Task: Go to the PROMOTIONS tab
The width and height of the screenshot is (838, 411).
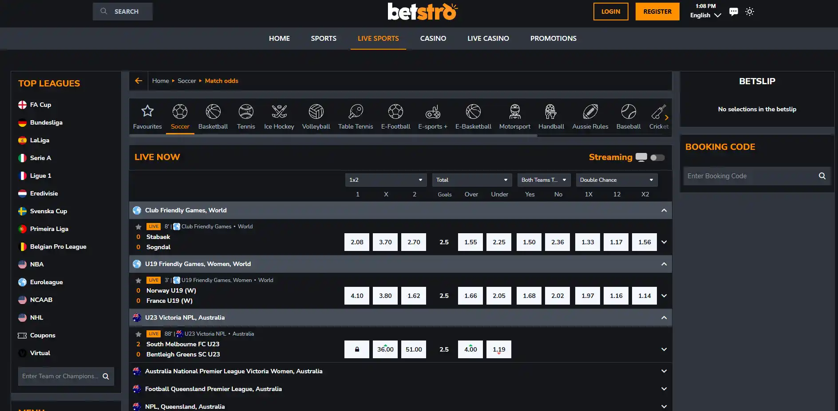Action: click(553, 39)
